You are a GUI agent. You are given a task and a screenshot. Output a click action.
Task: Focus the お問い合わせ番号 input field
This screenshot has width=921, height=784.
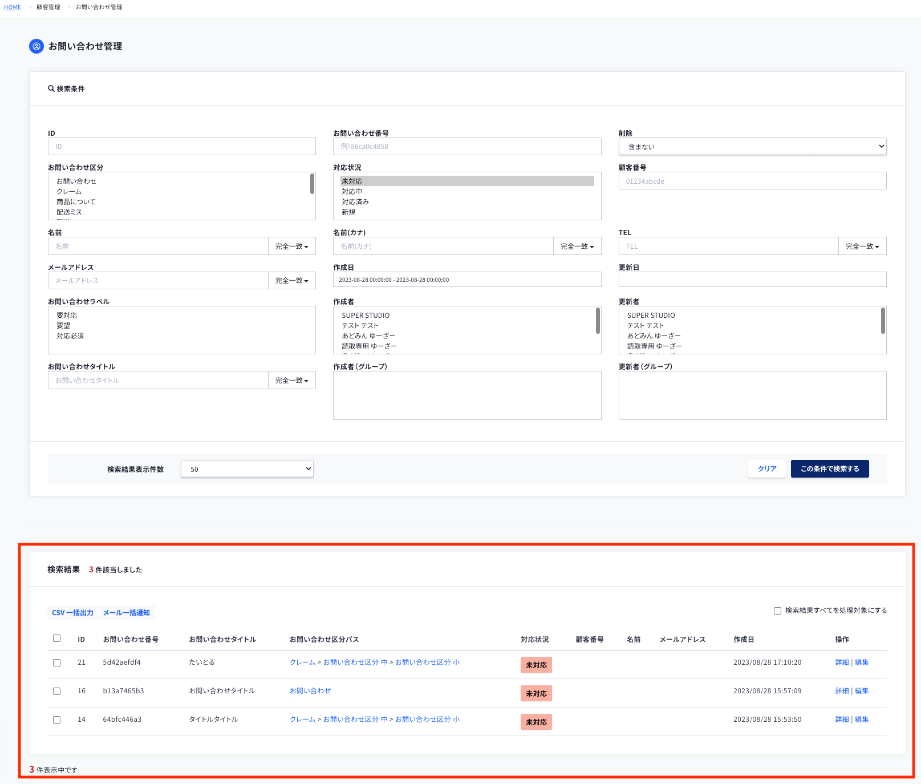coord(467,146)
